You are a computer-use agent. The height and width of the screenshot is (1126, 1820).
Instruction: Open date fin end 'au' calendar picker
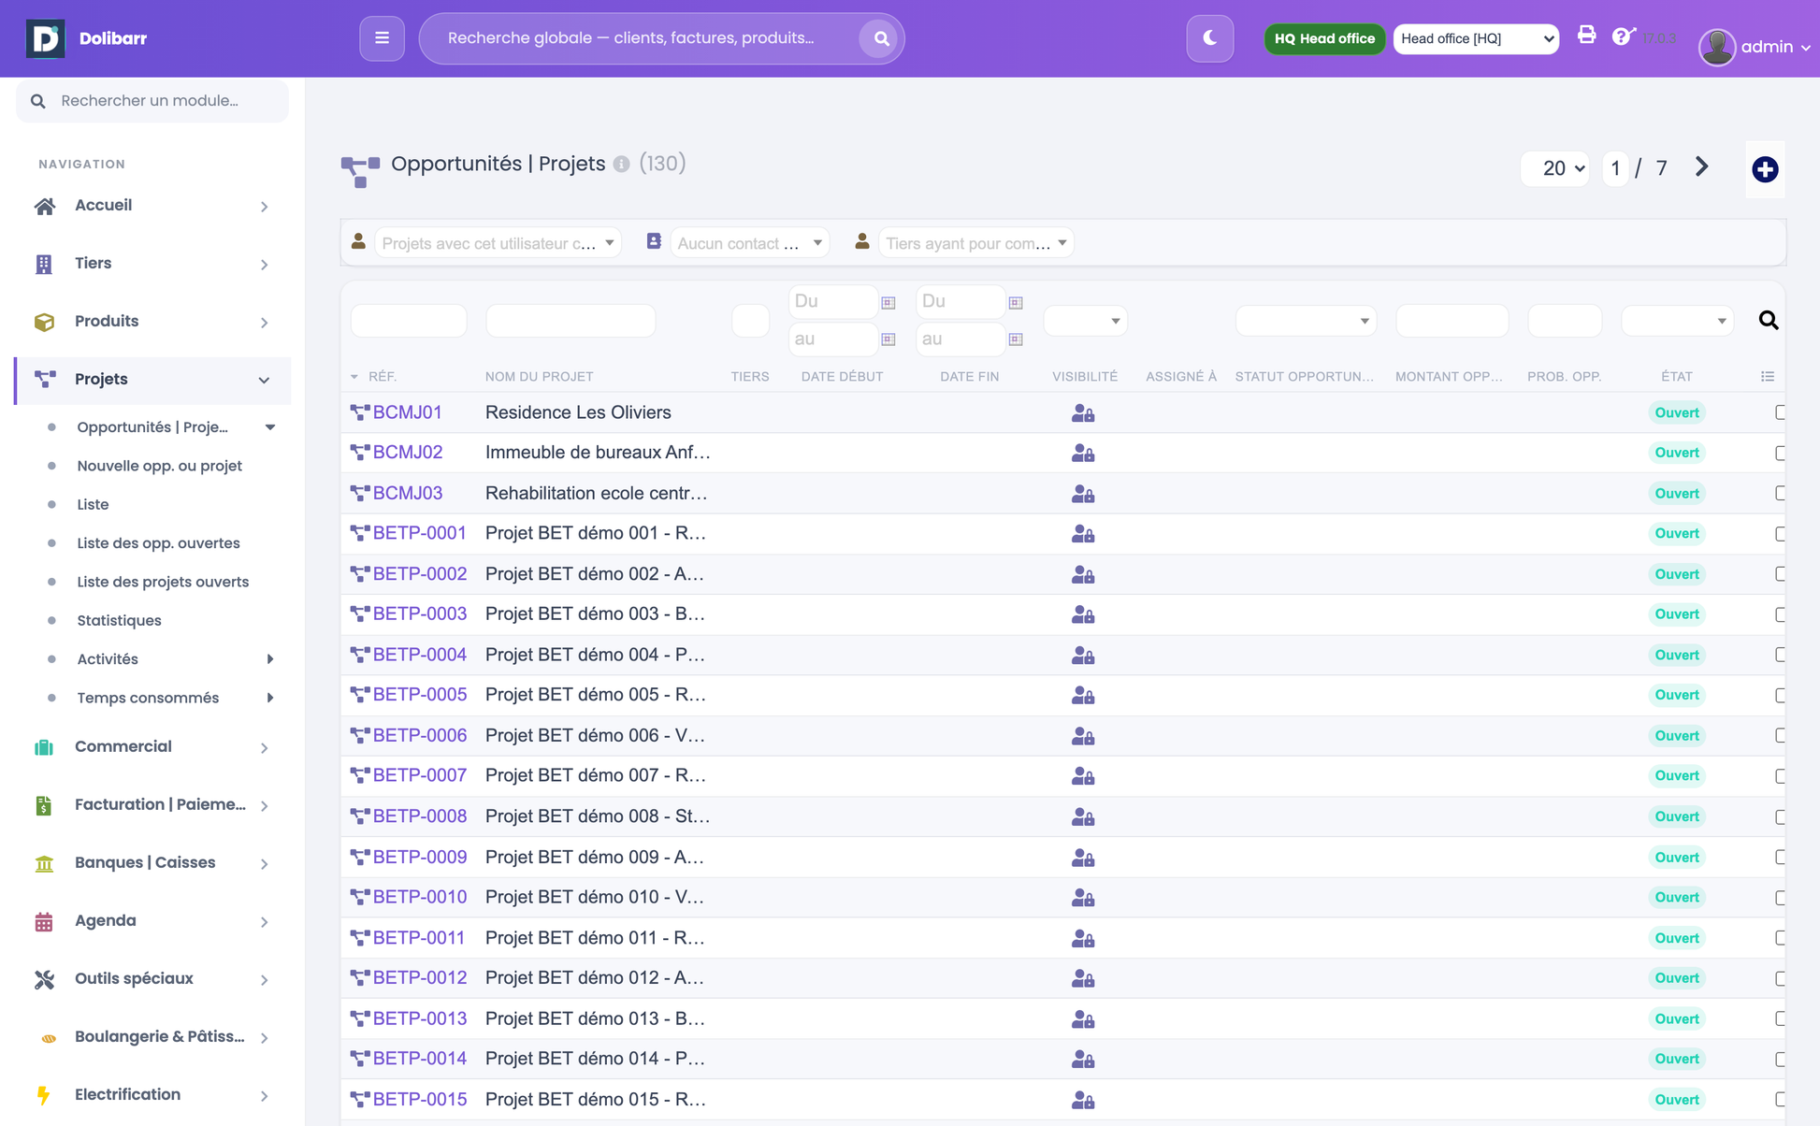pos(1016,339)
